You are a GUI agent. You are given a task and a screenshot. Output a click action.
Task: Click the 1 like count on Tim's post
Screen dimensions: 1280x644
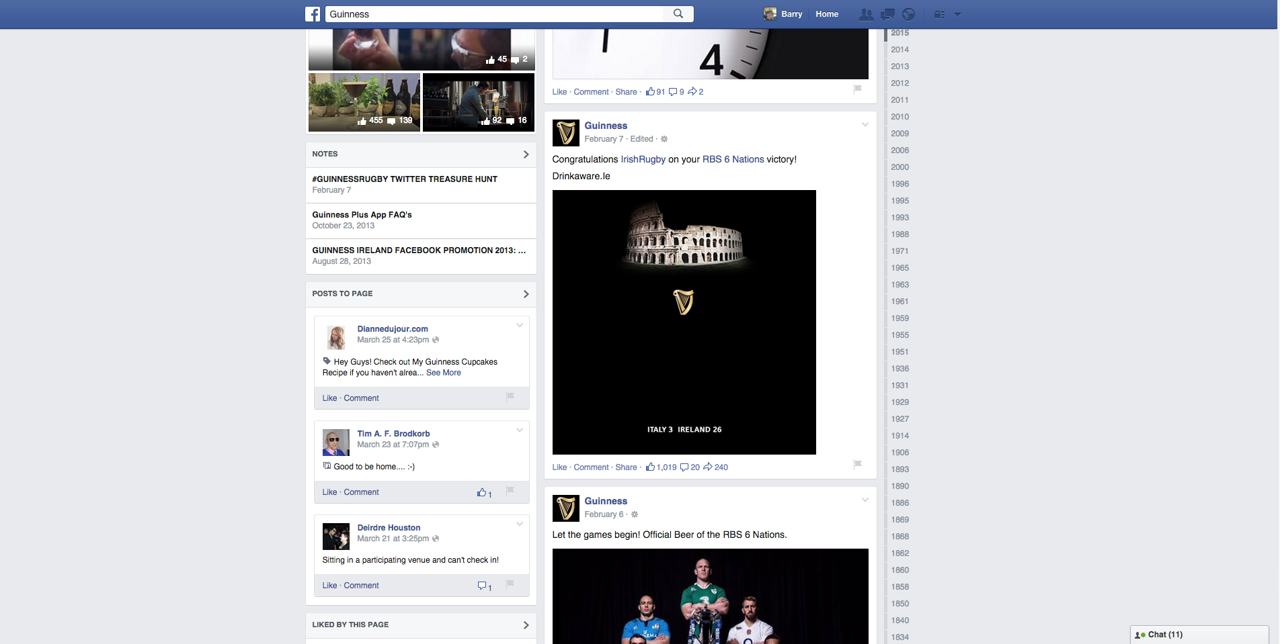click(485, 493)
